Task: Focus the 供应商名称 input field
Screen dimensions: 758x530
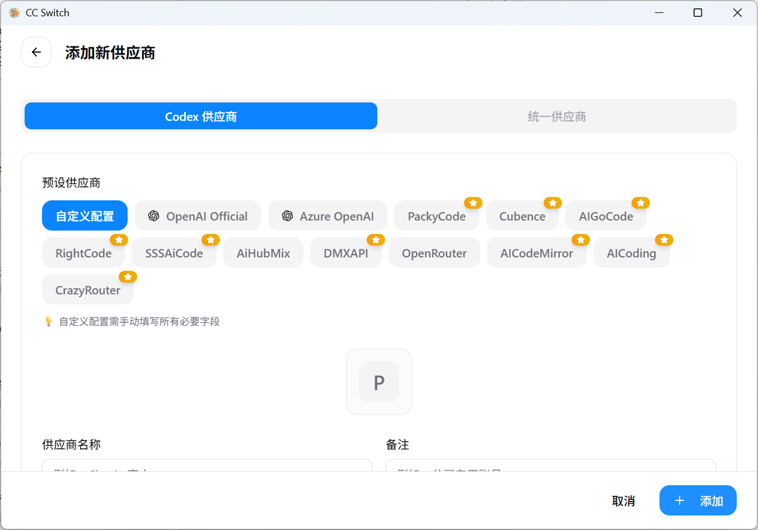Action: [207, 466]
